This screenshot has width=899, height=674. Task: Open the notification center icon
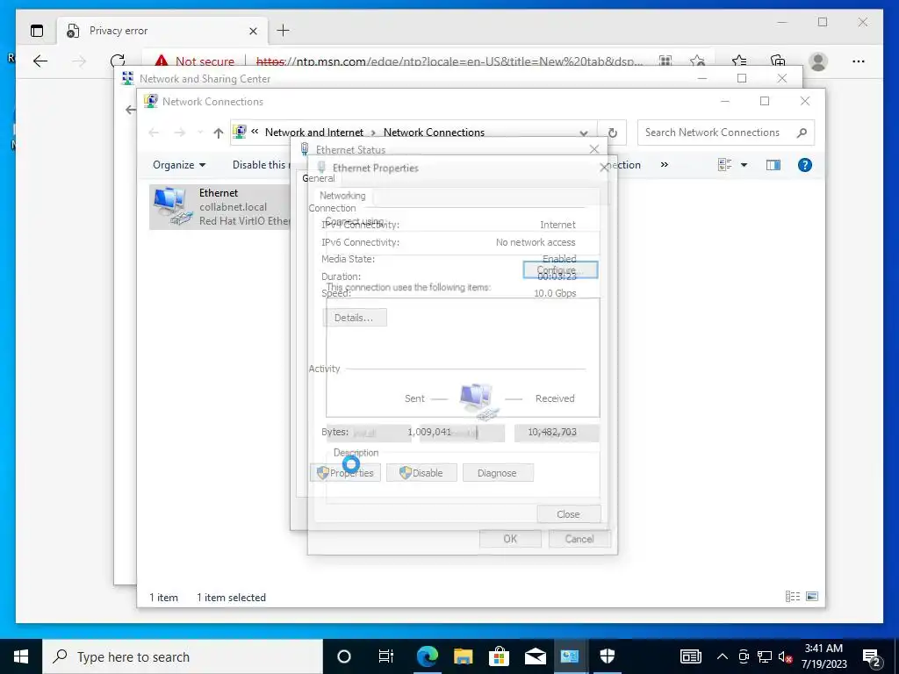(x=872, y=657)
